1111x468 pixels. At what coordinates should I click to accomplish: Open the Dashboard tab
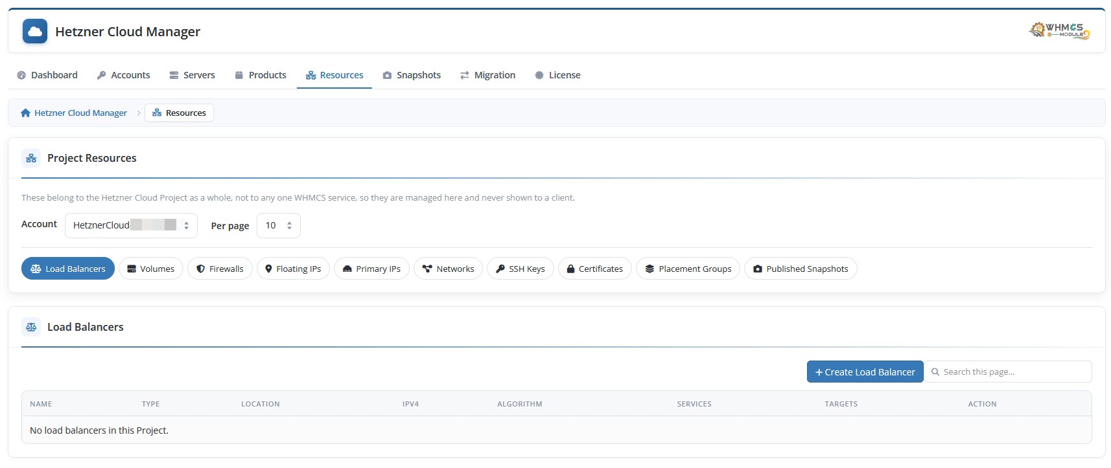coord(47,75)
